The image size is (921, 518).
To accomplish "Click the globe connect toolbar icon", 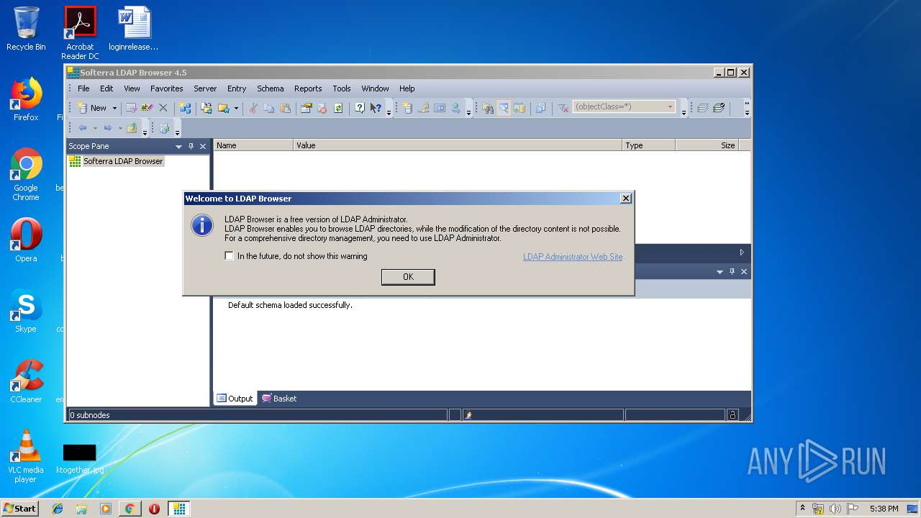I will coord(455,108).
